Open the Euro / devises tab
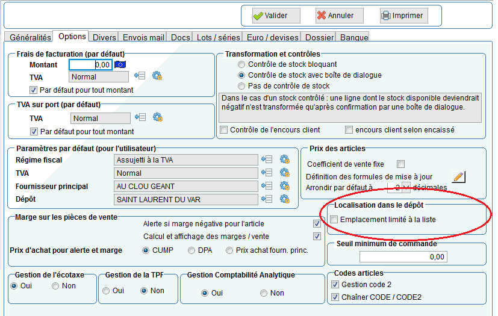The image size is (498, 316). 273,37
